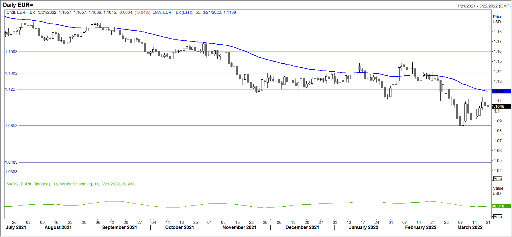The width and height of the screenshot is (512, 237).
Task: Click the black 1.1045 last price tag
Action: [501, 106]
